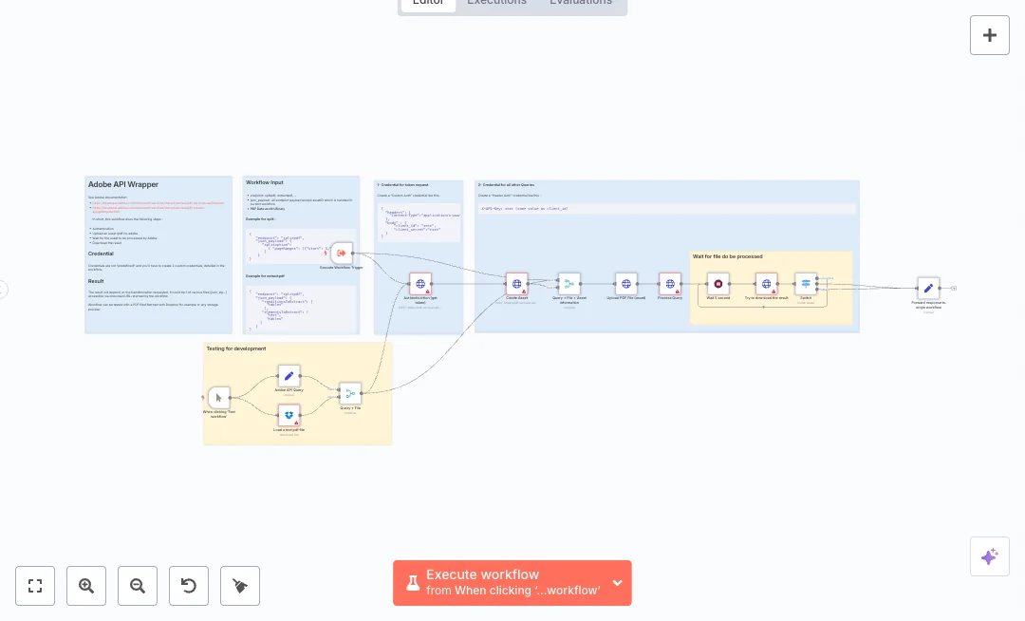This screenshot has height=621, width=1025.
Task: Click the output plus handle after Forward response node
Action: [x=954, y=288]
